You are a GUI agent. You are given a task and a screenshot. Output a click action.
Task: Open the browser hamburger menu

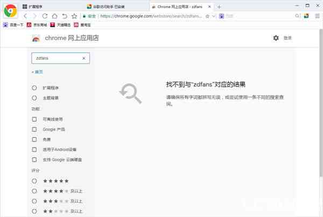[318, 16]
